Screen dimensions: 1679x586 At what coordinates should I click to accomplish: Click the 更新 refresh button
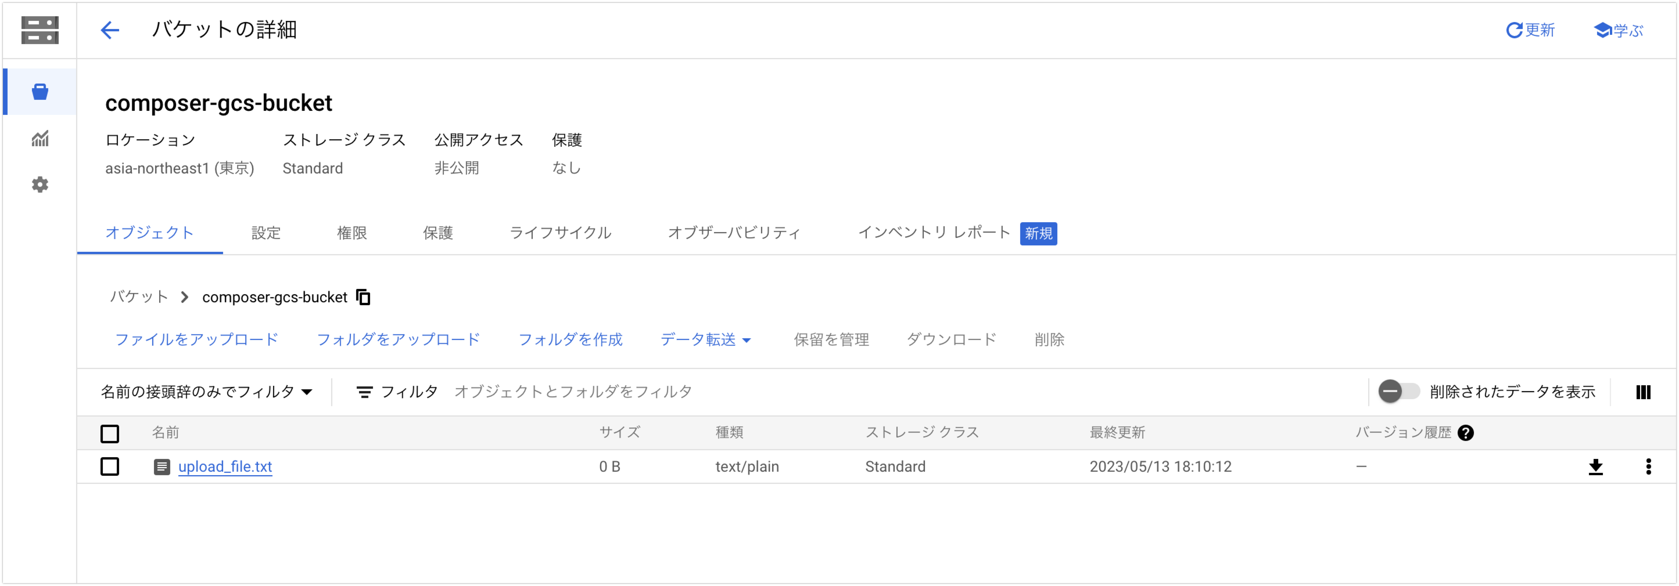click(1530, 30)
